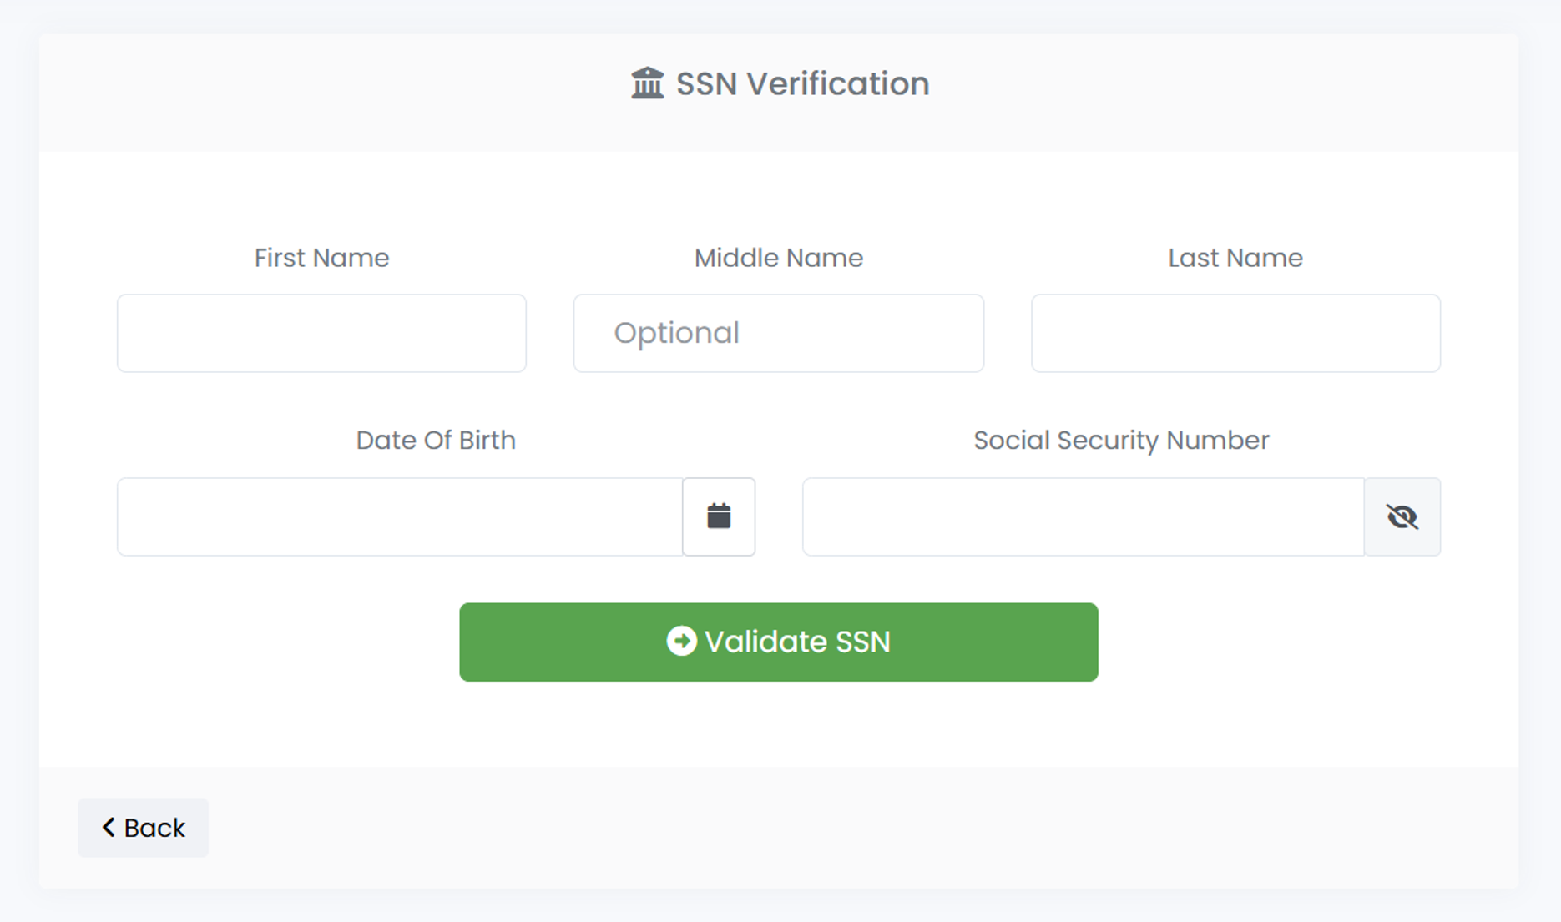
Task: Click the Middle Name field marked Optional
Action: [778, 333]
